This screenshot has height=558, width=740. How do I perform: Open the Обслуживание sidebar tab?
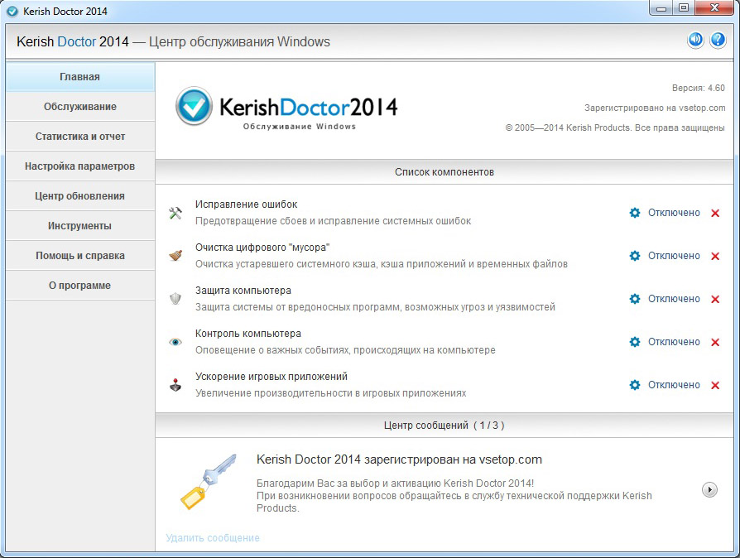click(80, 107)
